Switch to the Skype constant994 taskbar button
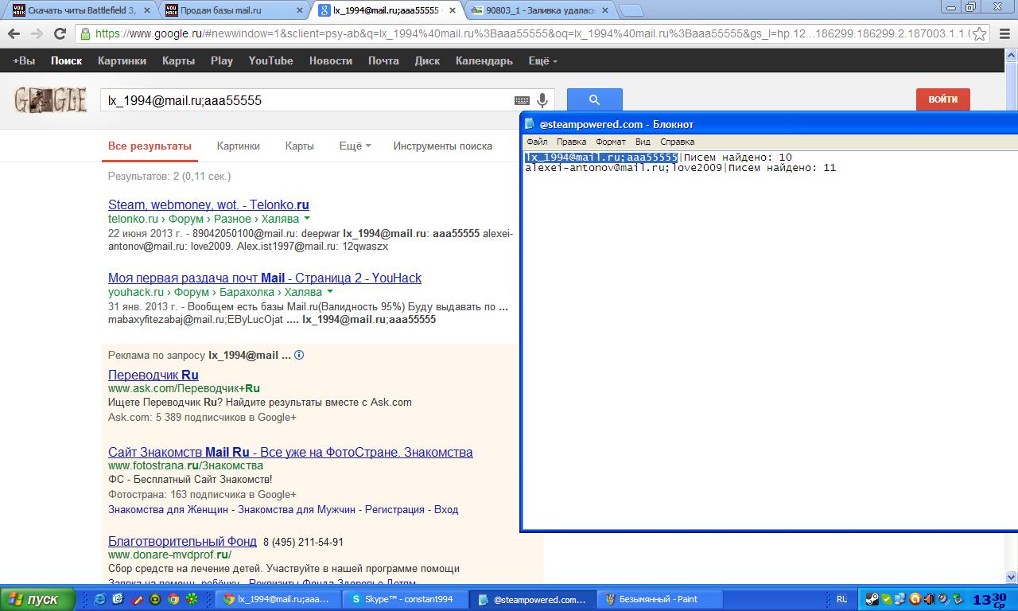Image resolution: width=1018 pixels, height=611 pixels. coord(405,599)
